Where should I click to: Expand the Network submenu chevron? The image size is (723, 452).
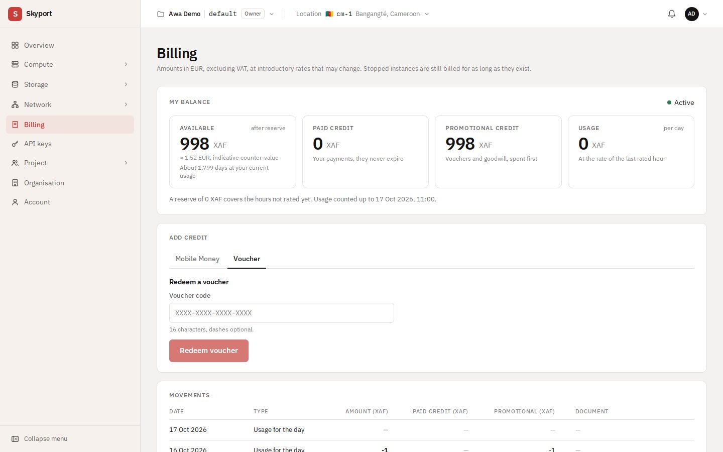pos(126,104)
